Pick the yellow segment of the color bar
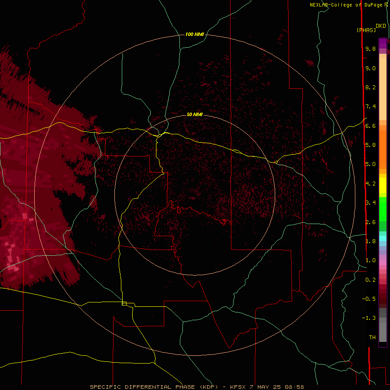Viewport: 390px width, 390px height. pos(383,185)
